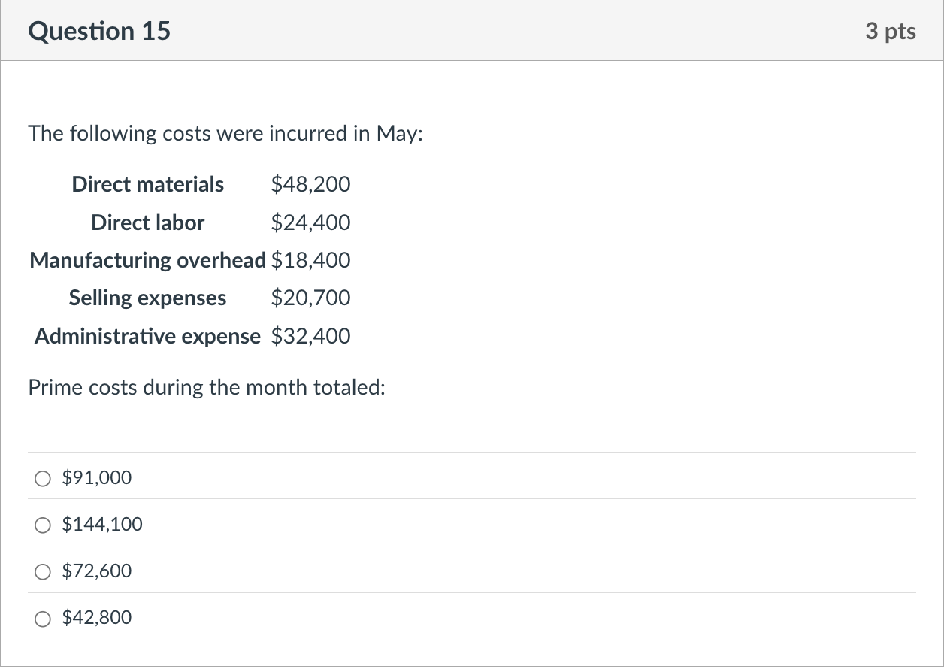Screen dimensions: 944x669
Task: Choose the $42,800 answer option
Action: [x=96, y=618]
